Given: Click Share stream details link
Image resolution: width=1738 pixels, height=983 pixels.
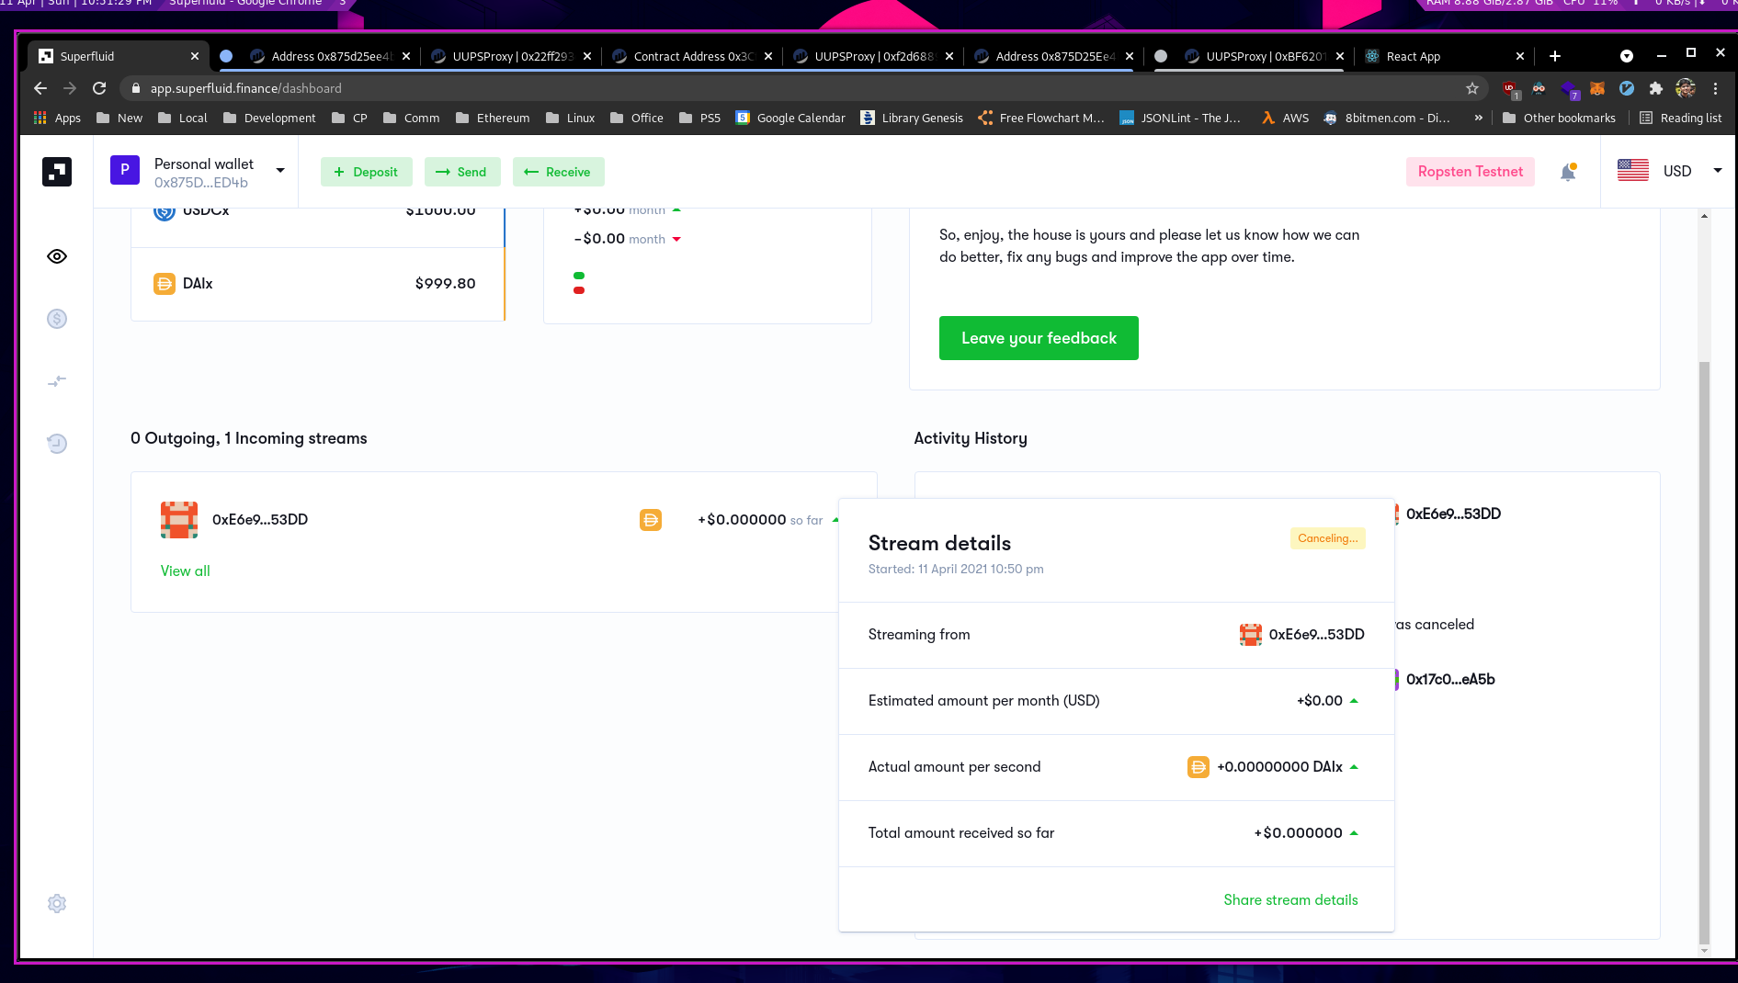Looking at the screenshot, I should point(1290,900).
